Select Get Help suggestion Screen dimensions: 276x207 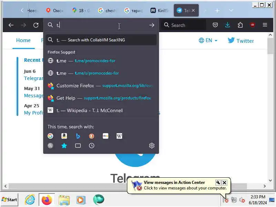pyautogui.click(x=101, y=98)
